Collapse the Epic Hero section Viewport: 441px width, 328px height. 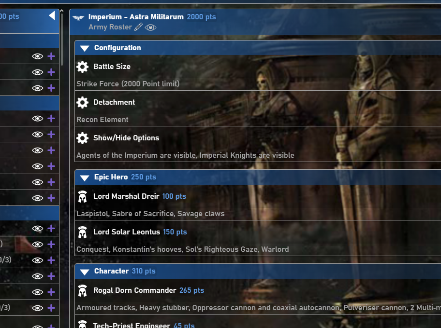coord(84,178)
